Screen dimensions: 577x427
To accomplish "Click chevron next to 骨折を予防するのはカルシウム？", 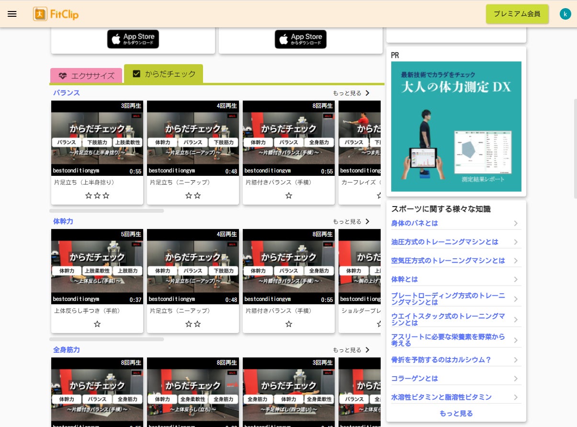I will [516, 360].
